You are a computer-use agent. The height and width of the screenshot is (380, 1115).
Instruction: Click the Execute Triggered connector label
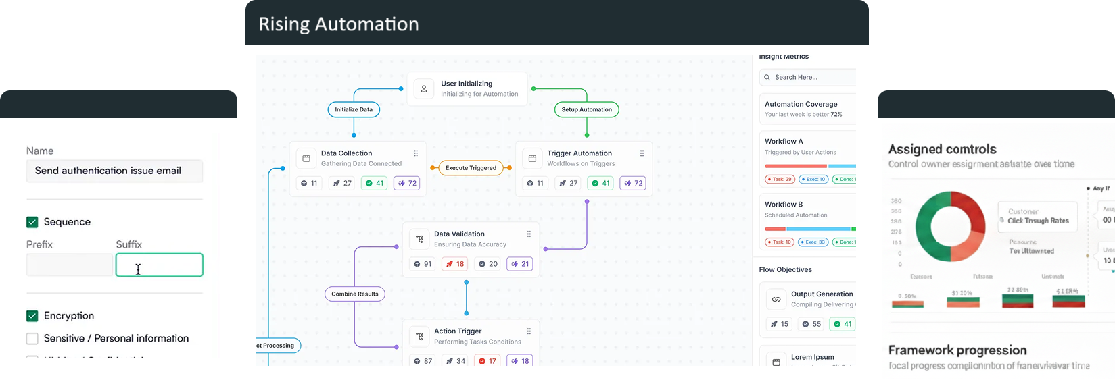click(x=471, y=168)
